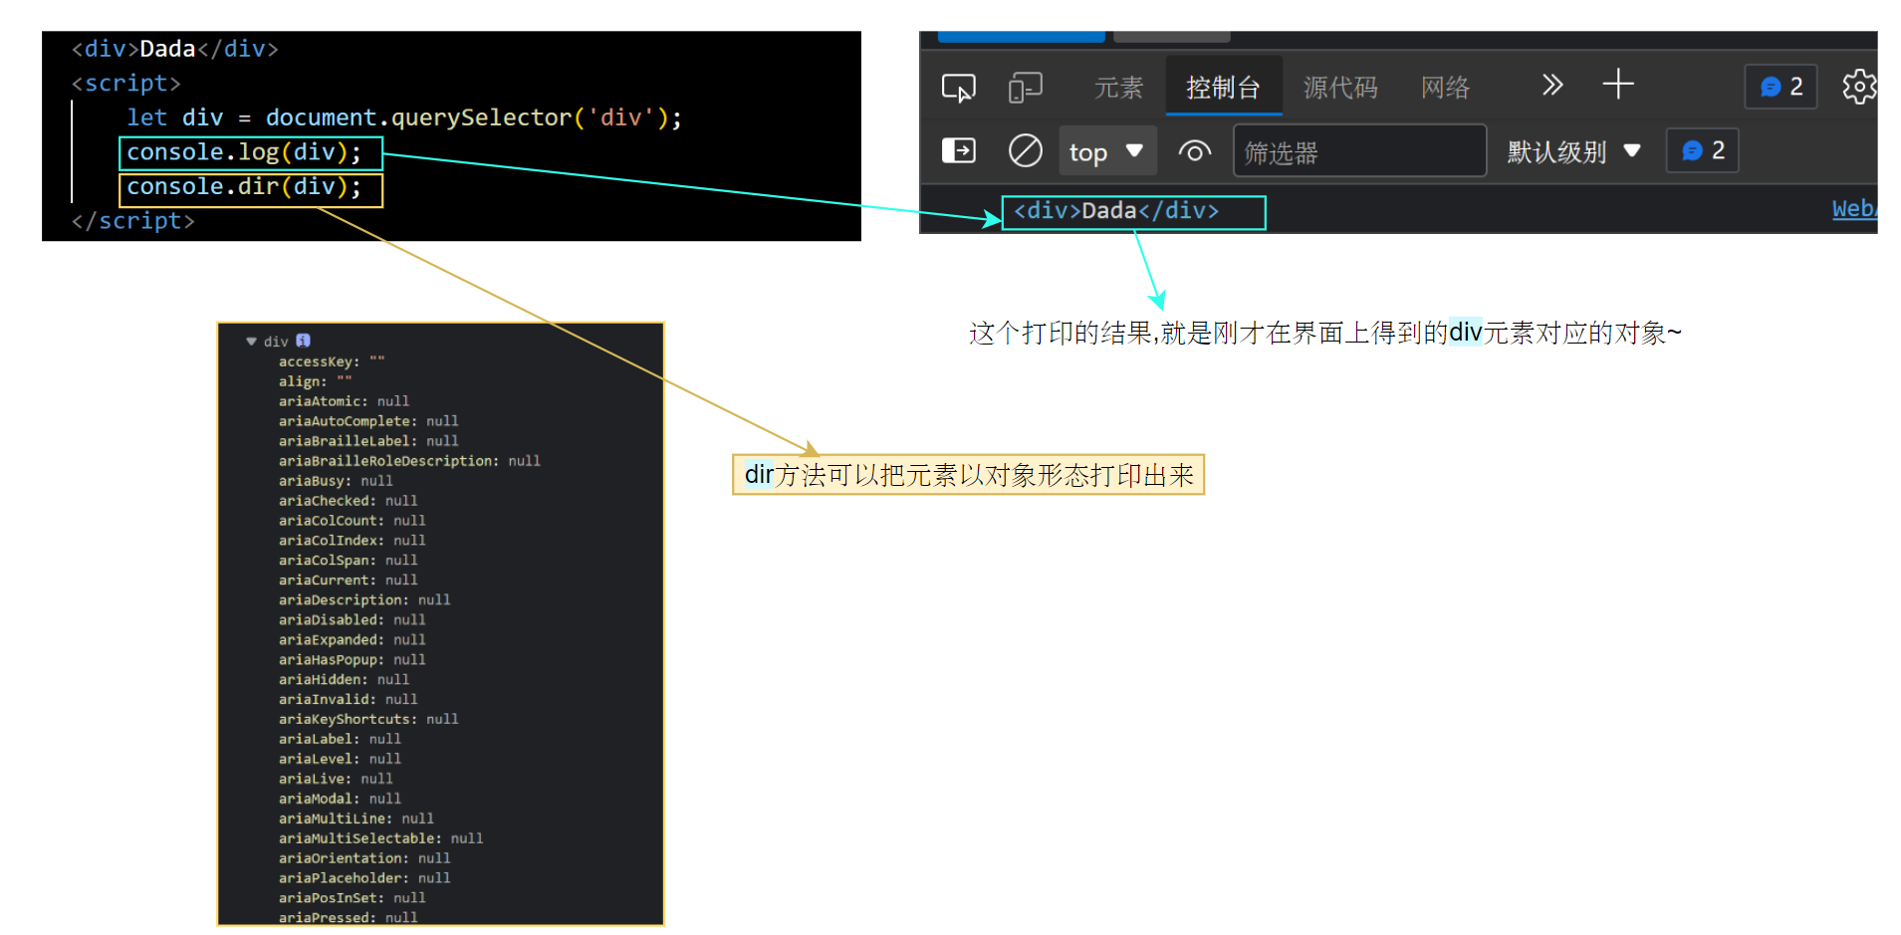The height and width of the screenshot is (935, 1901).
Task: Toggle the console sidebar icon
Action: click(958, 150)
